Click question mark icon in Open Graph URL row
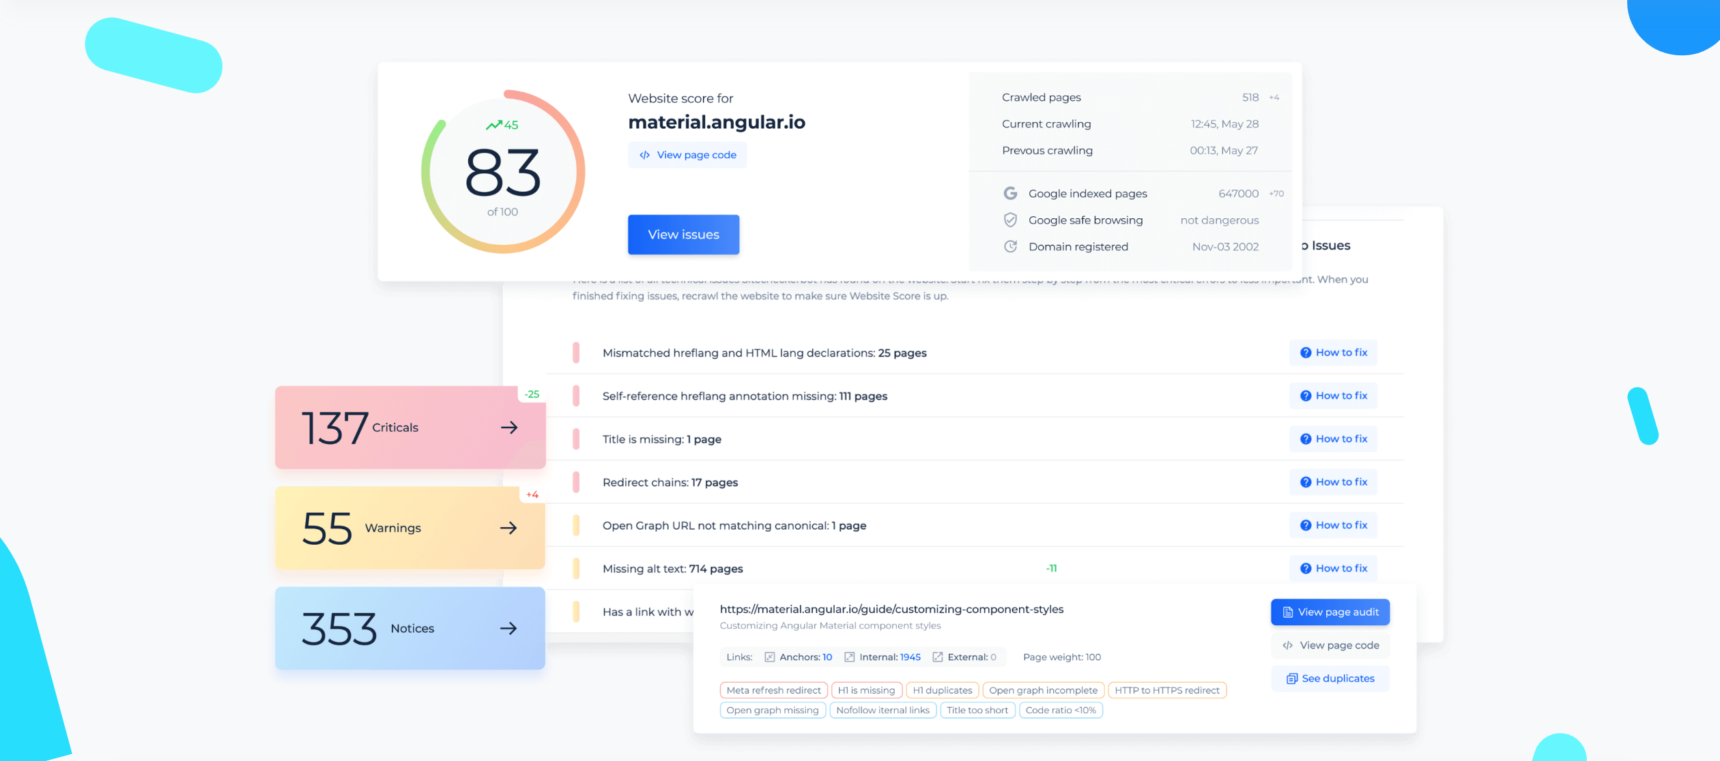 (x=1306, y=525)
